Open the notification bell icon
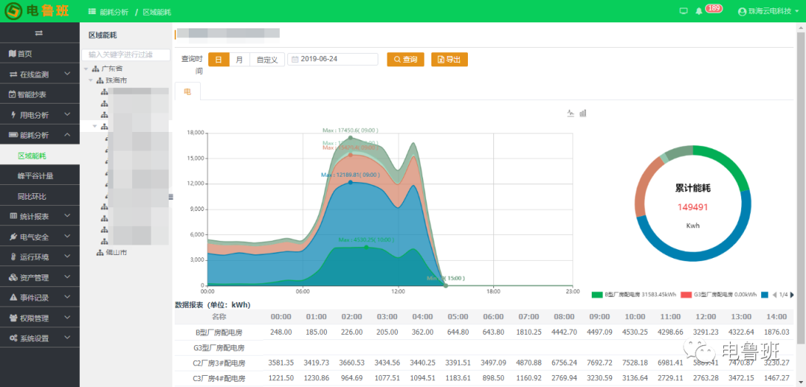 (x=699, y=11)
